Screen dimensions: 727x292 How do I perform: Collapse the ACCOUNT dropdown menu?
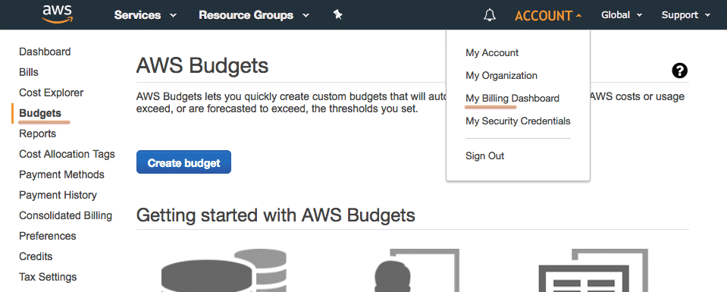(548, 16)
